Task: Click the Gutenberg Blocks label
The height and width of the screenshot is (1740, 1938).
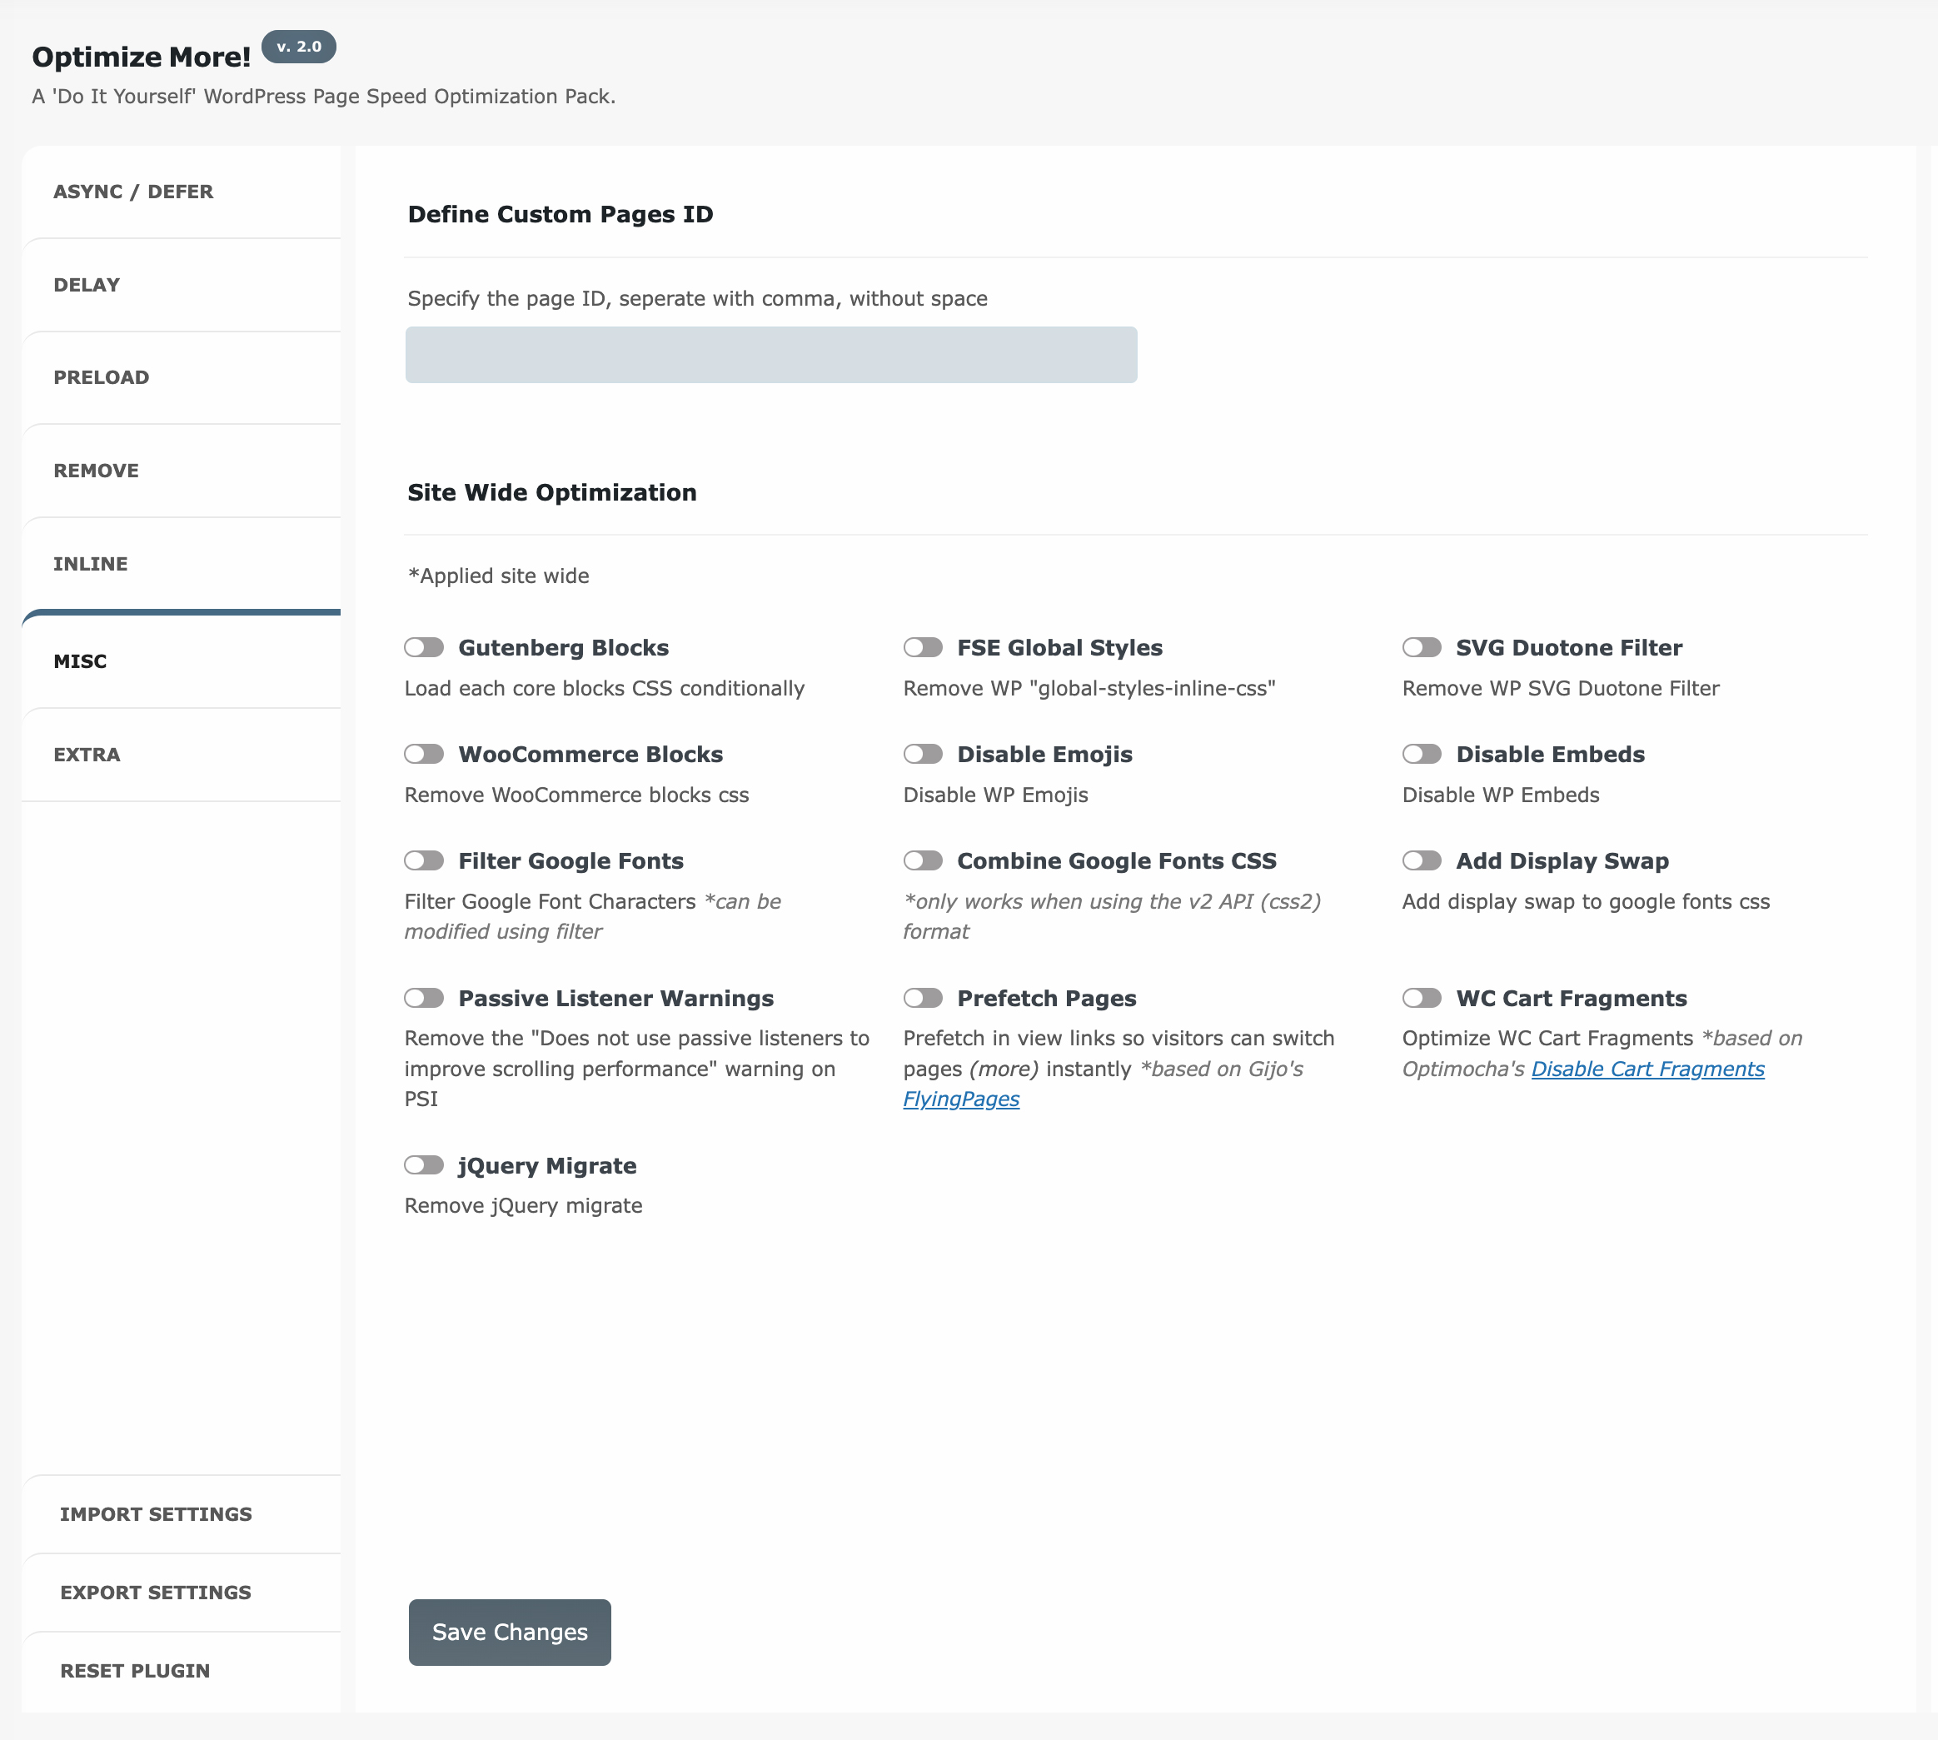Action: coord(563,647)
